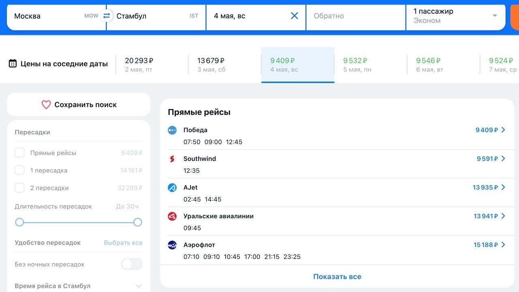Screen dimensions: 519x292
Task: Click the heart icon on Сохранить поиск
Action: pos(46,104)
